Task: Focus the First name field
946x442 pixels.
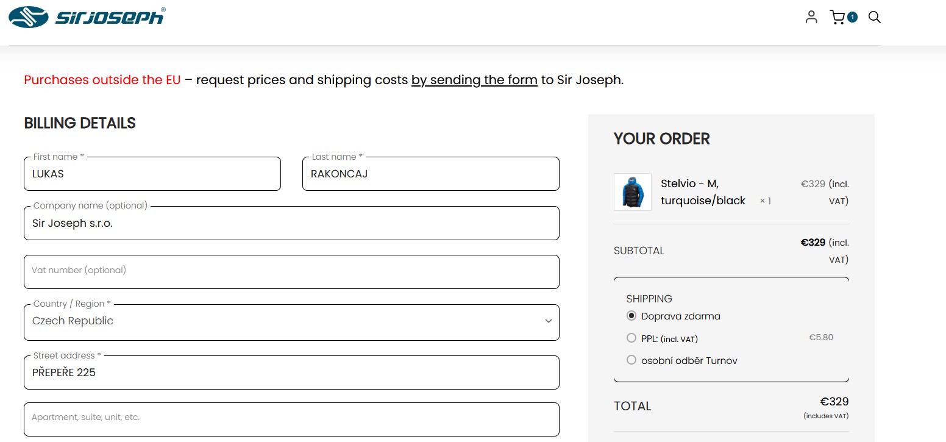Action: pyautogui.click(x=152, y=174)
